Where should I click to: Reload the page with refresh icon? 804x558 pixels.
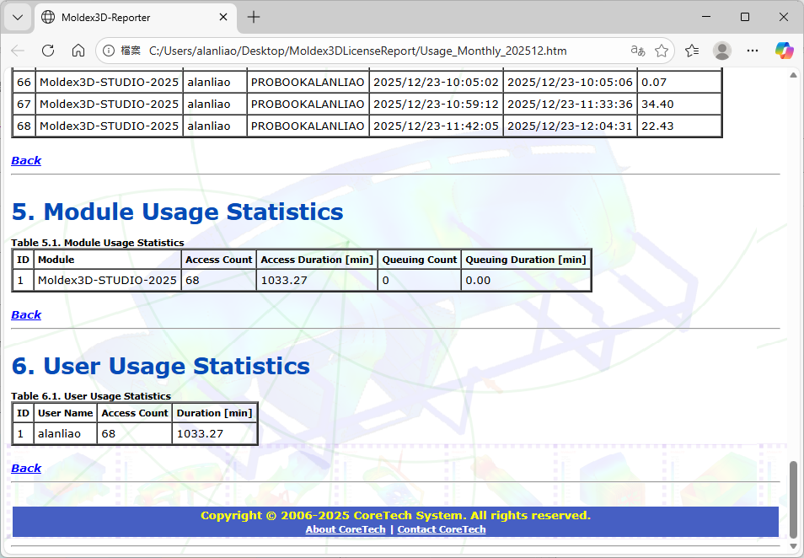coord(48,51)
